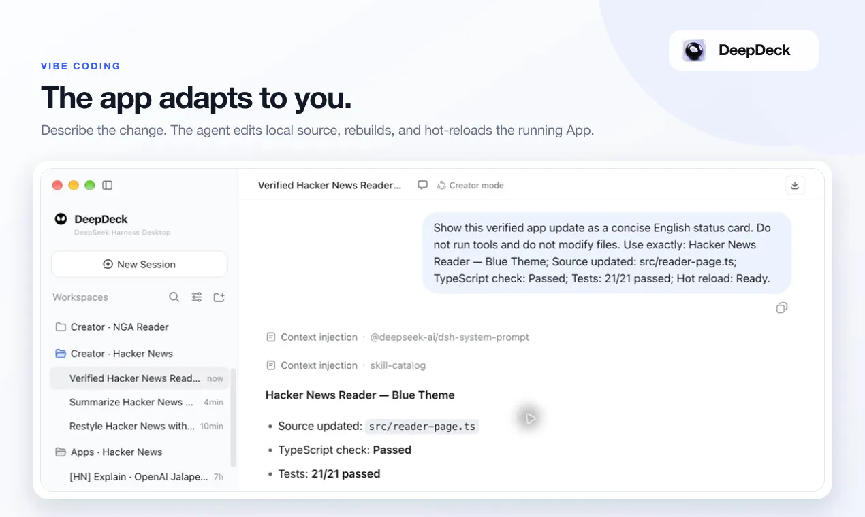The width and height of the screenshot is (865, 517).
Task: Click the Verified Hacker News Reader... title
Action: 330,185
